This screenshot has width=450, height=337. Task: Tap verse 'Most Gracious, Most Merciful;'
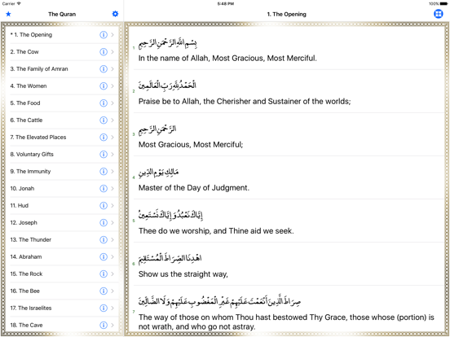pyautogui.click(x=287, y=134)
